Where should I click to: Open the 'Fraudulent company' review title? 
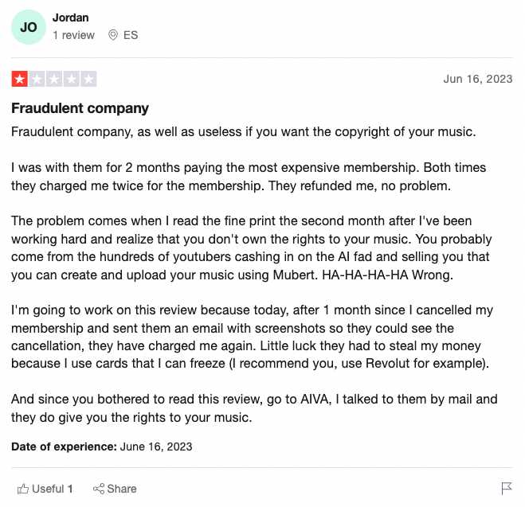pos(80,108)
